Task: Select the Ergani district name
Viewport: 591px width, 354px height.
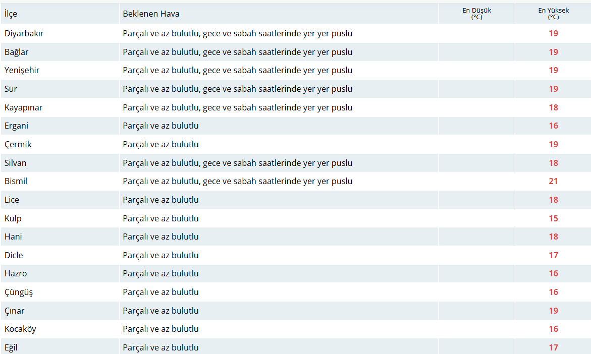Action: point(17,126)
